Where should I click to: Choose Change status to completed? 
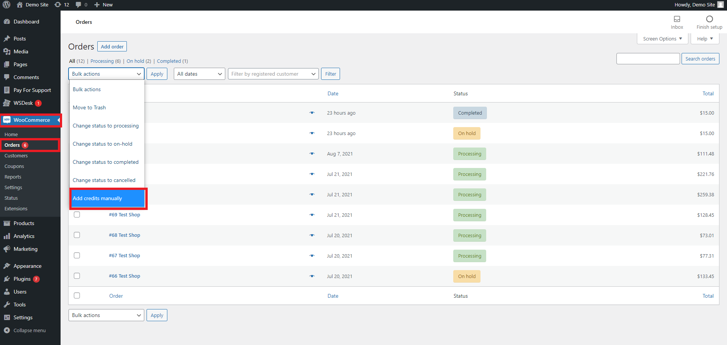(107, 162)
